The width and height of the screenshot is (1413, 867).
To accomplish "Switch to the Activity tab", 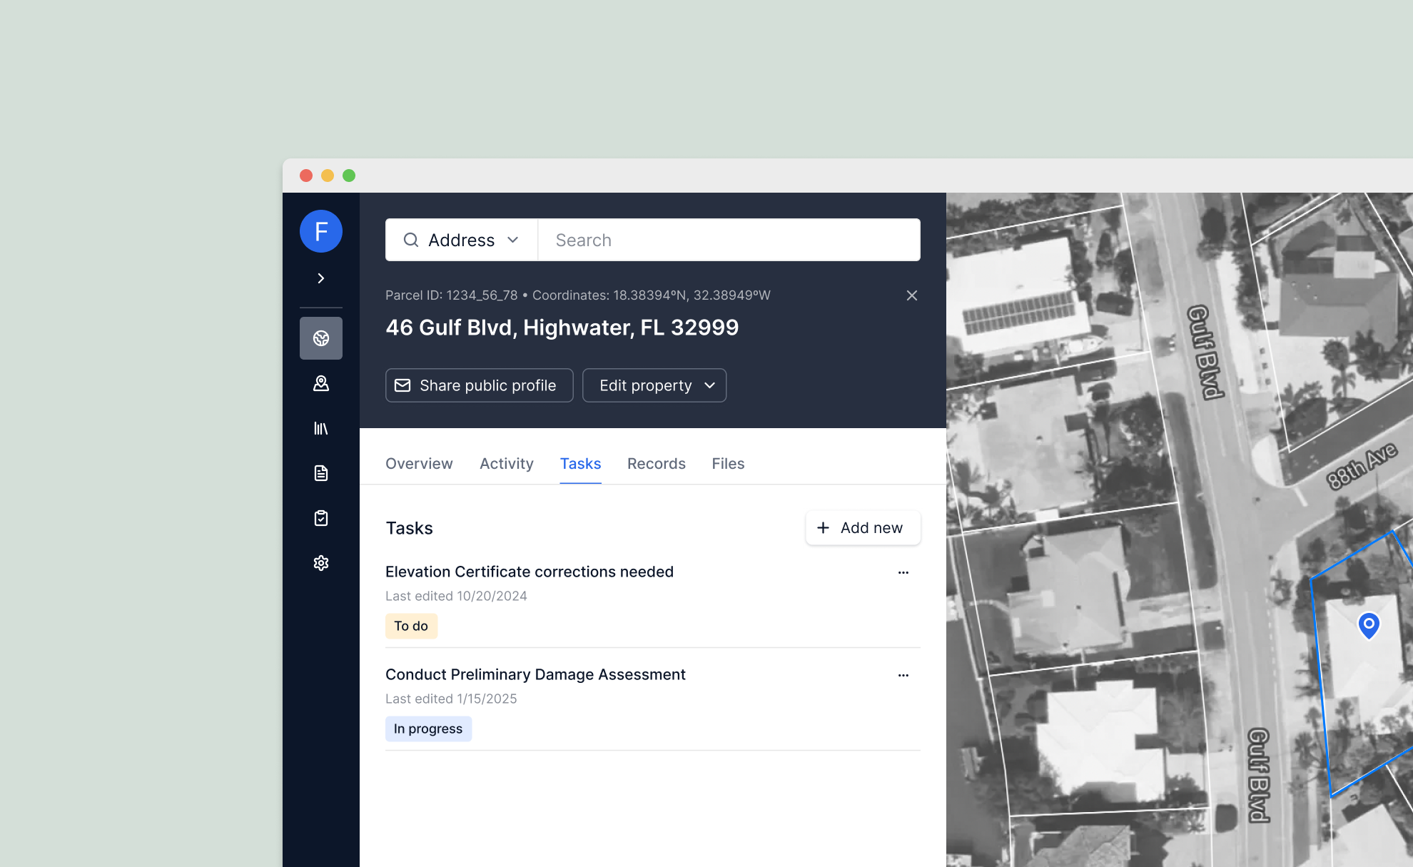I will click(x=506, y=464).
